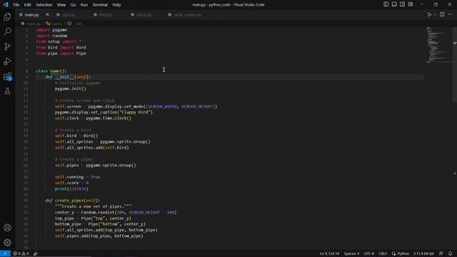Open the Run menu

tap(84, 5)
